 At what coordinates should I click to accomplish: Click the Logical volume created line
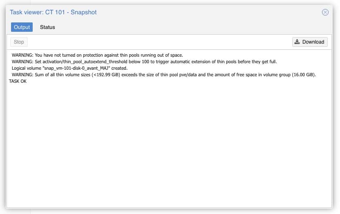69,68
